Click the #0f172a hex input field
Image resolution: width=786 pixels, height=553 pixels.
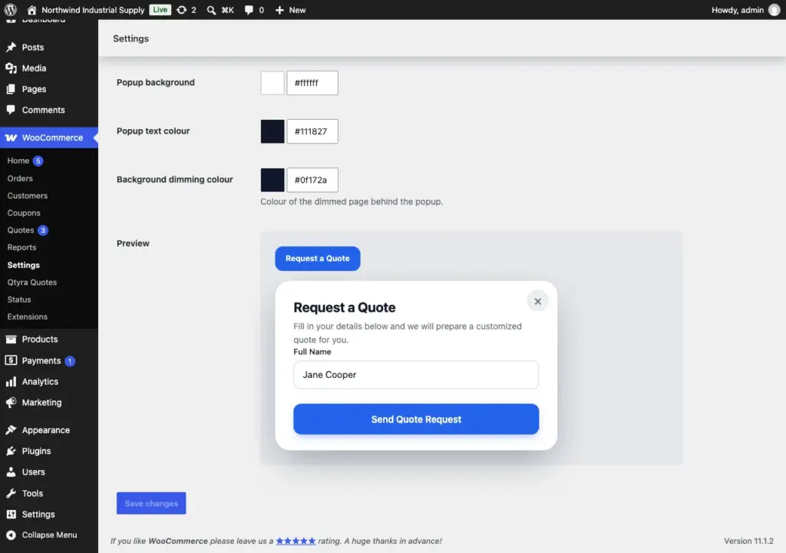(312, 180)
